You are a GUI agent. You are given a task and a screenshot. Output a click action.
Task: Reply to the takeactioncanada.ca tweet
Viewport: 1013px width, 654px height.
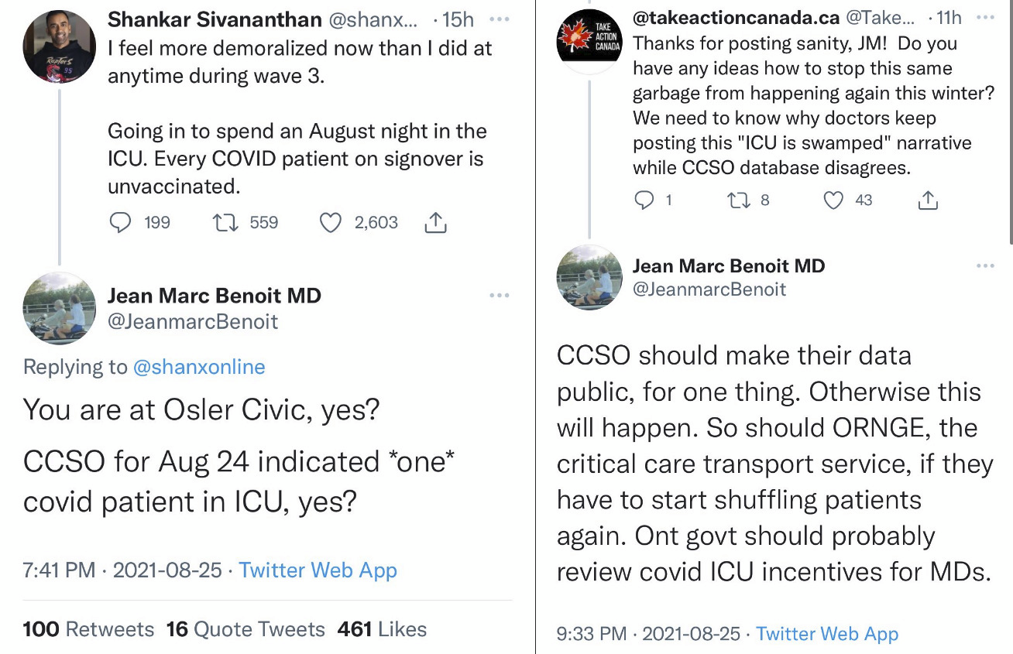tap(644, 200)
